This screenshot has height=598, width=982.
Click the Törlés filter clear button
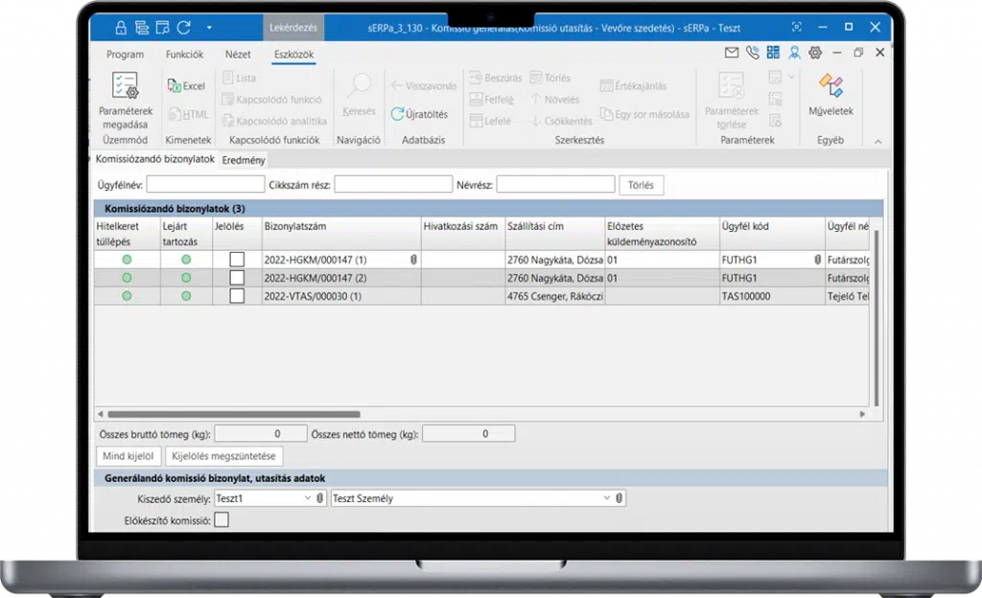pyautogui.click(x=641, y=185)
